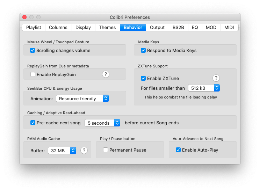Switch to the Playlist tab
Screen dimensions: 260x190
[x=34, y=27]
